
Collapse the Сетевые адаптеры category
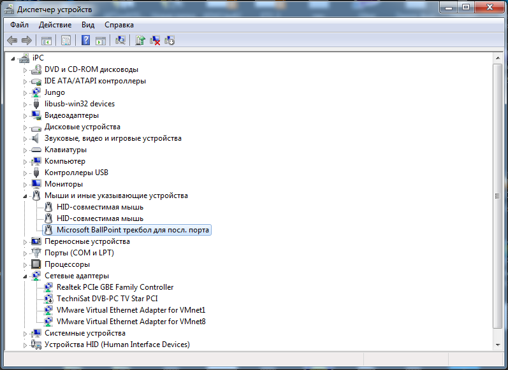click(25, 276)
